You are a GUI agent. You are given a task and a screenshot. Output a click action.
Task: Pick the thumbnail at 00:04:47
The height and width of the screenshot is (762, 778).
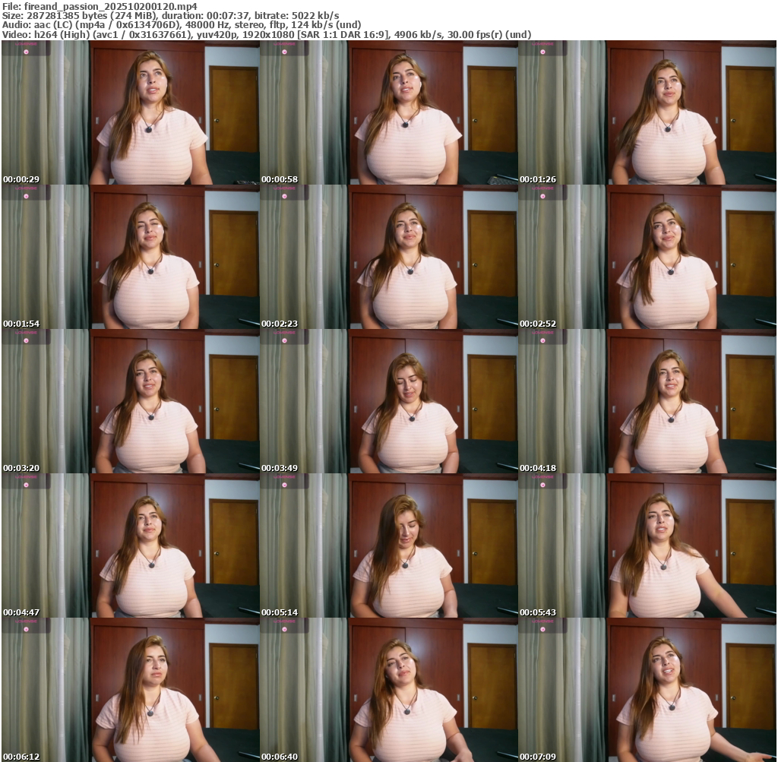click(x=131, y=545)
